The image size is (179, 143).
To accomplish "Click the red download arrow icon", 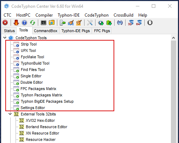I will tap(16, 23).
